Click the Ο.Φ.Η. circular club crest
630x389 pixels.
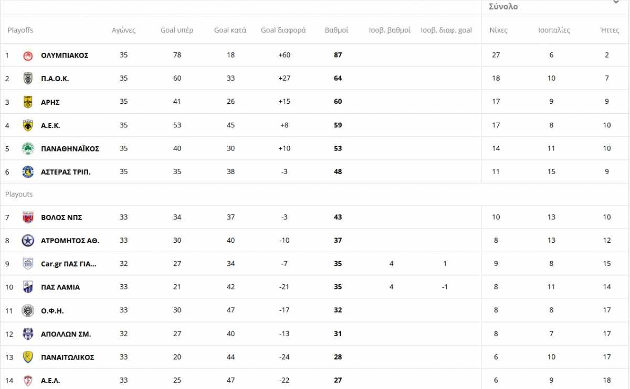(28, 311)
